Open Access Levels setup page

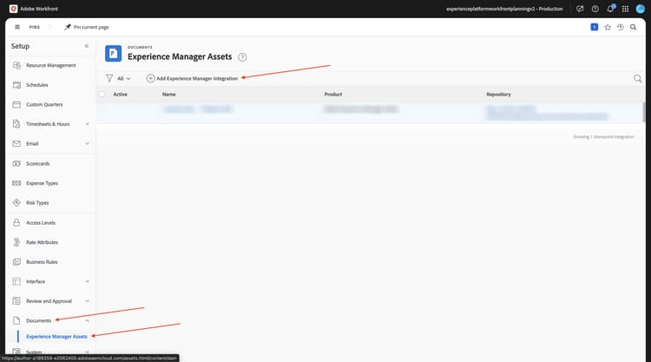(x=41, y=222)
